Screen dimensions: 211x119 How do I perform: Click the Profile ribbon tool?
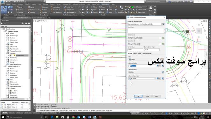(43, 10)
